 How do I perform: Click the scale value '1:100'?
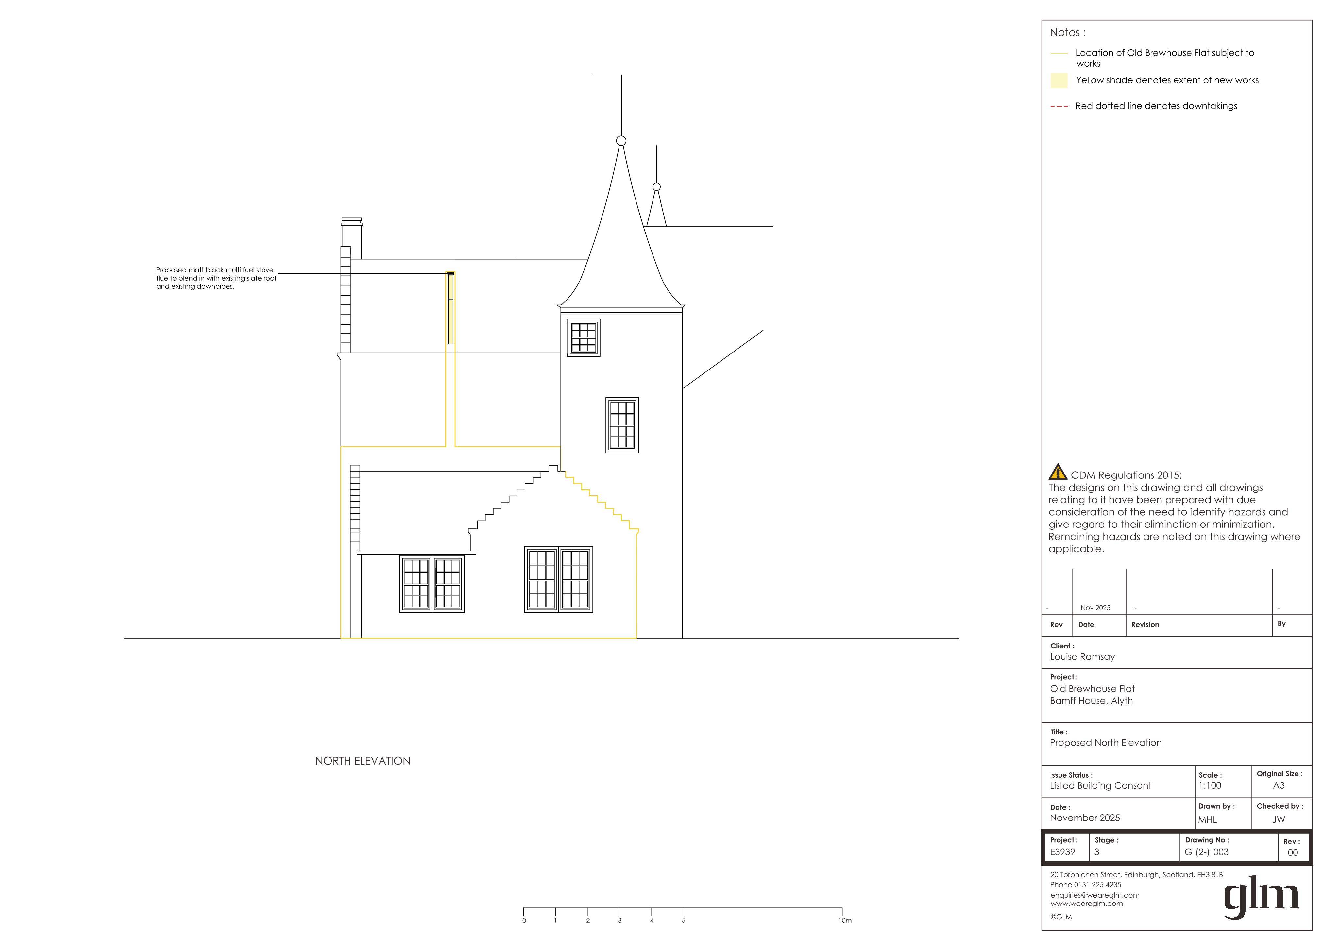(1210, 785)
